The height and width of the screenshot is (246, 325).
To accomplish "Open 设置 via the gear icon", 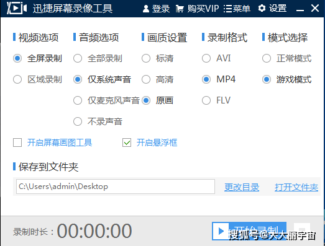I will point(272,9).
